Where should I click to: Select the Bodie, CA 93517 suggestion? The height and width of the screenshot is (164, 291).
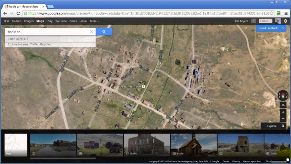point(50,39)
